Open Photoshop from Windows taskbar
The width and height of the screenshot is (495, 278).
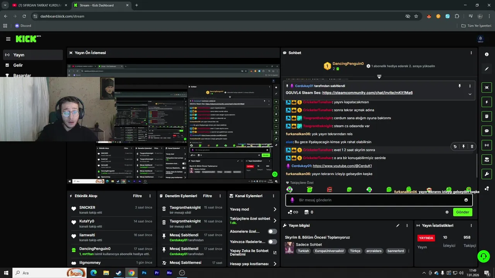point(144,273)
